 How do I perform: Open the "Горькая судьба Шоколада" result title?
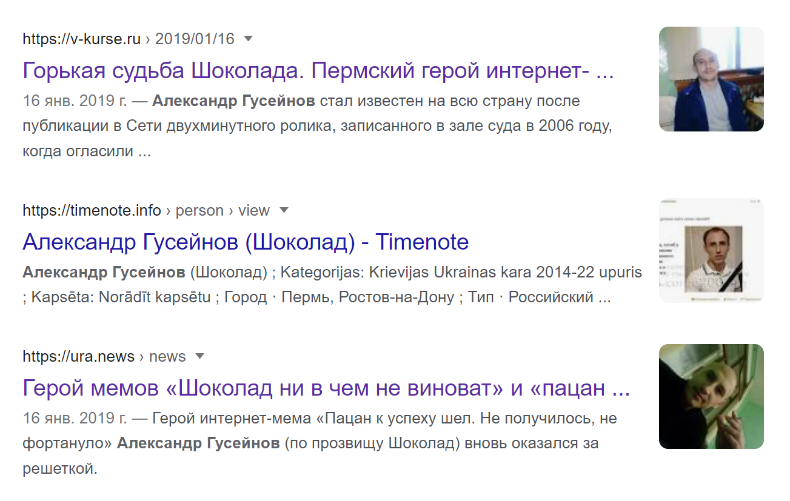[318, 71]
